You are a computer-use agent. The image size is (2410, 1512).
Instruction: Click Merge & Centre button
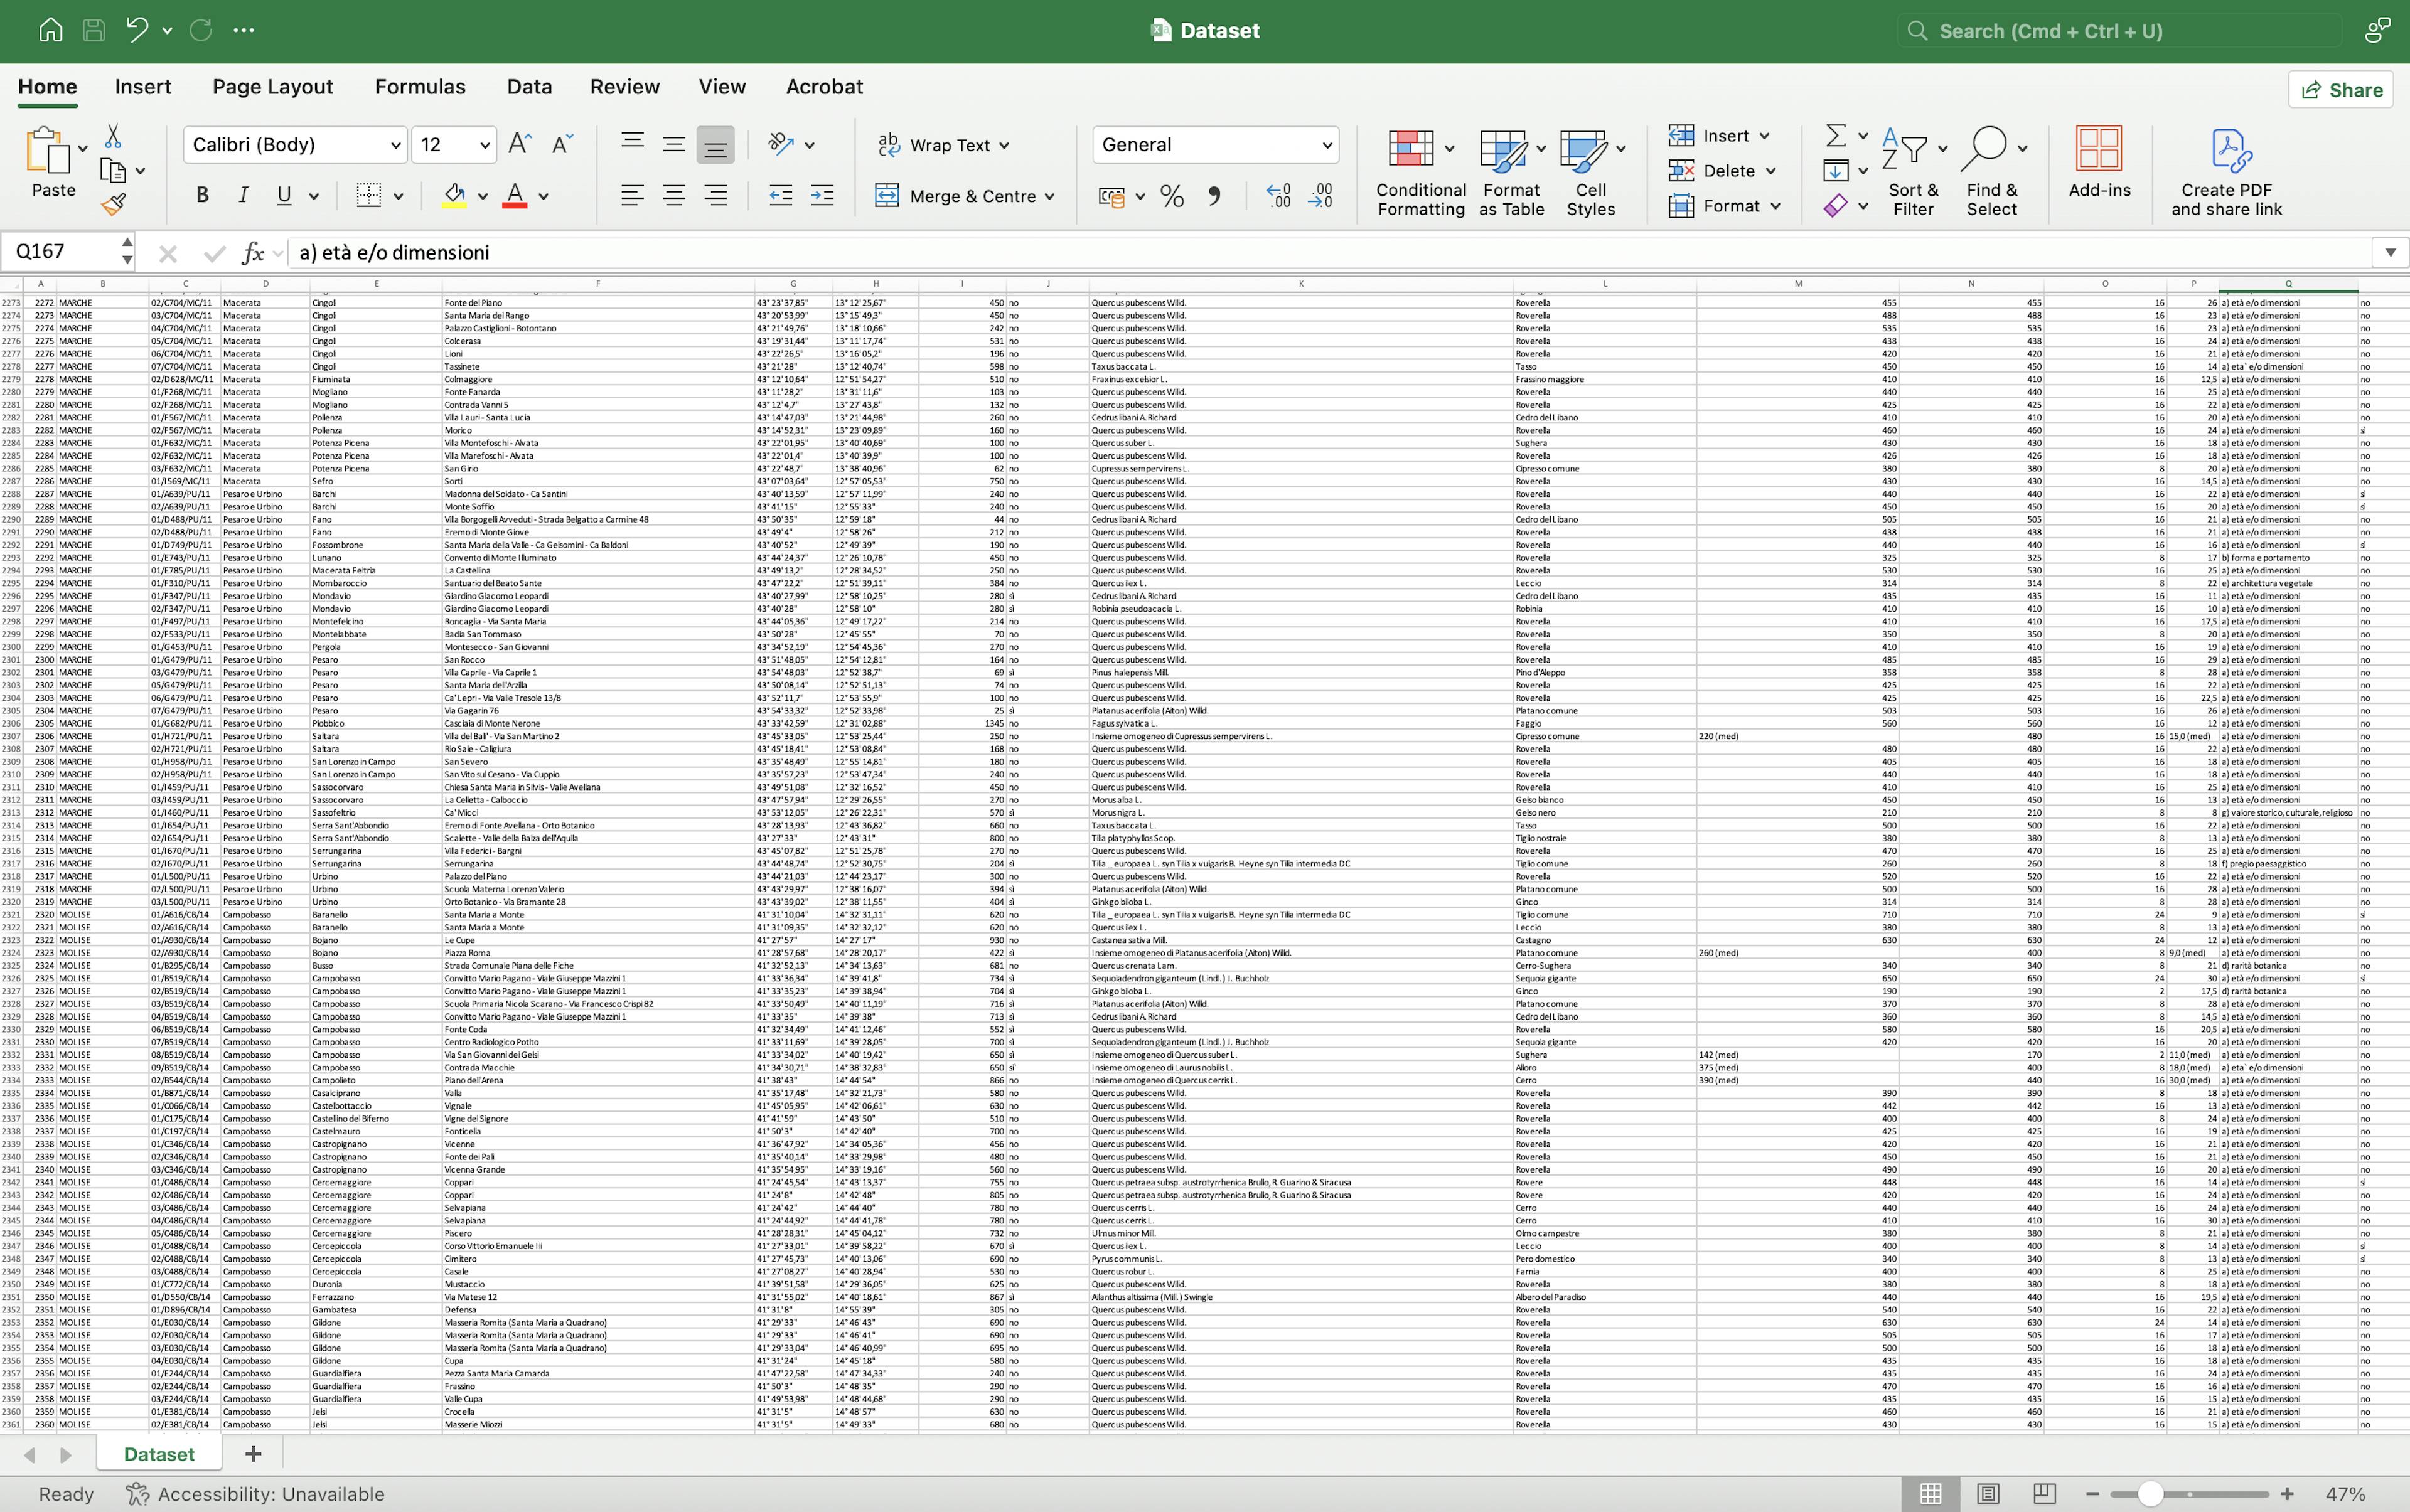pos(965,196)
